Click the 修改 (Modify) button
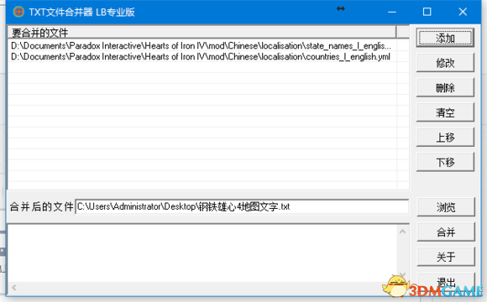 click(445, 63)
